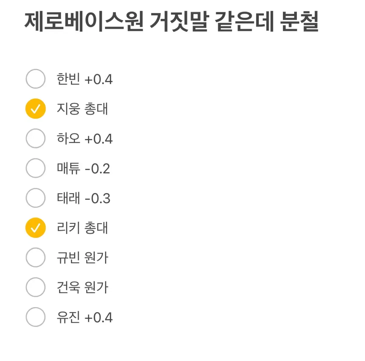Choose the 유진 +0.4 option text

pos(85,317)
